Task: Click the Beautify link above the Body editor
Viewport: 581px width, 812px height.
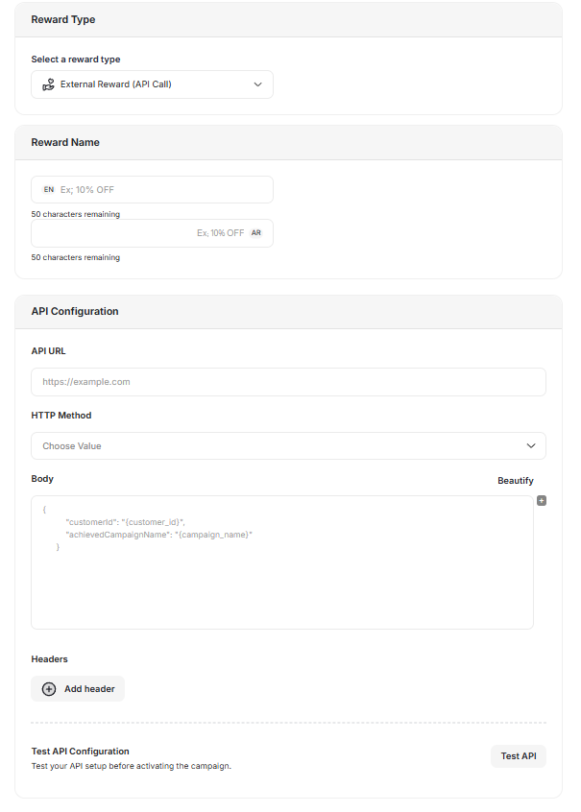Action: click(x=516, y=480)
